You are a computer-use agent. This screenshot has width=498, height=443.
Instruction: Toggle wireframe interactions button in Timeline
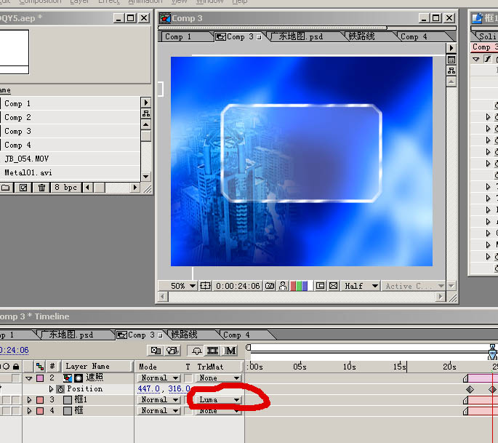156,351
